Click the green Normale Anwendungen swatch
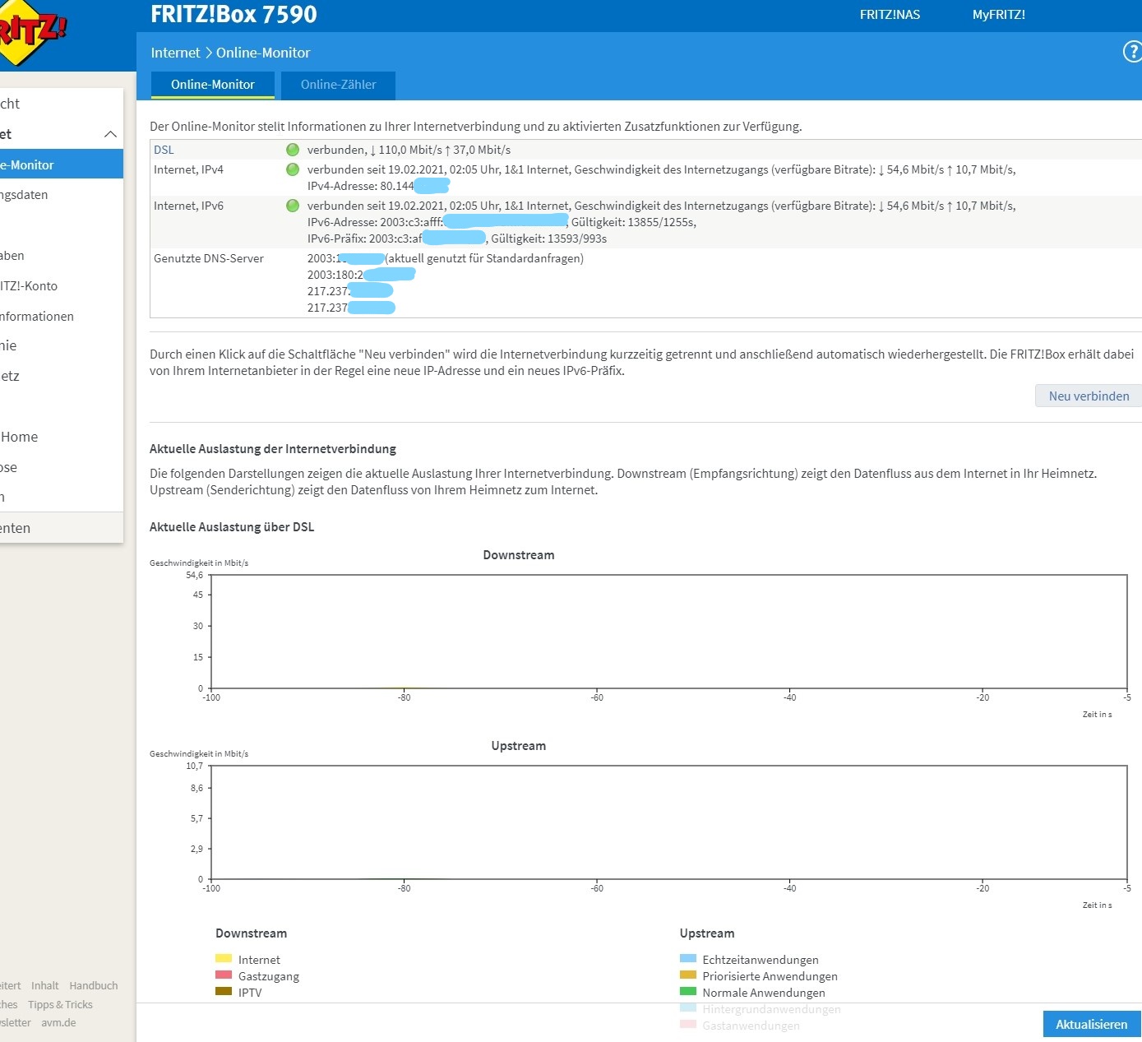The width and height of the screenshot is (1142, 1042). (688, 991)
